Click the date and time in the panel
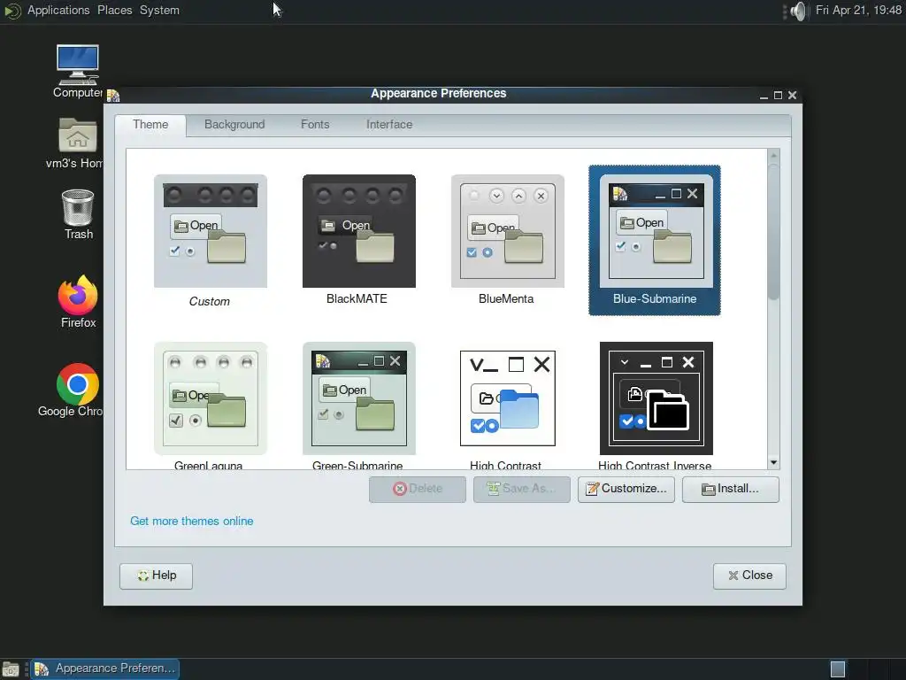 pos(858,11)
